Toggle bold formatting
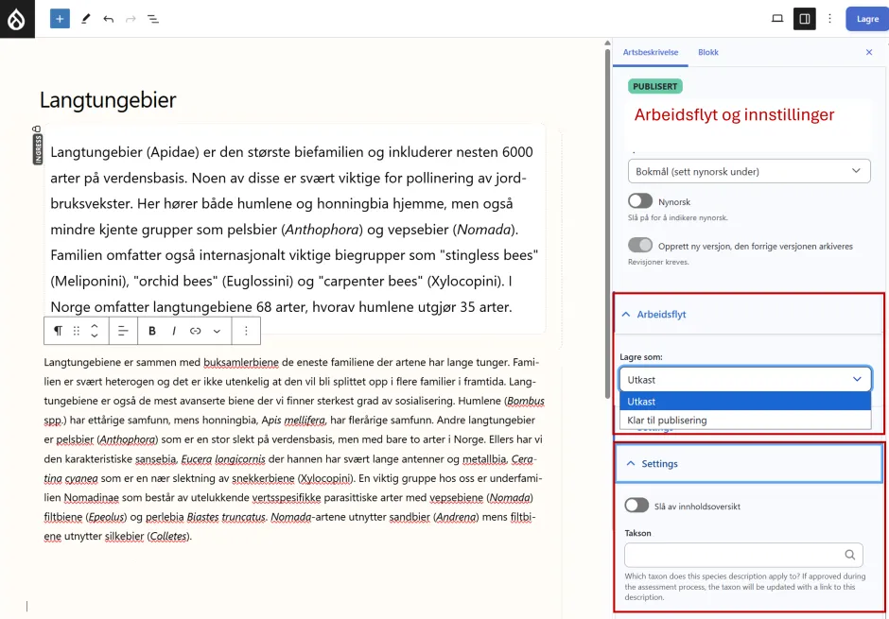The image size is (889, 619). (x=152, y=331)
